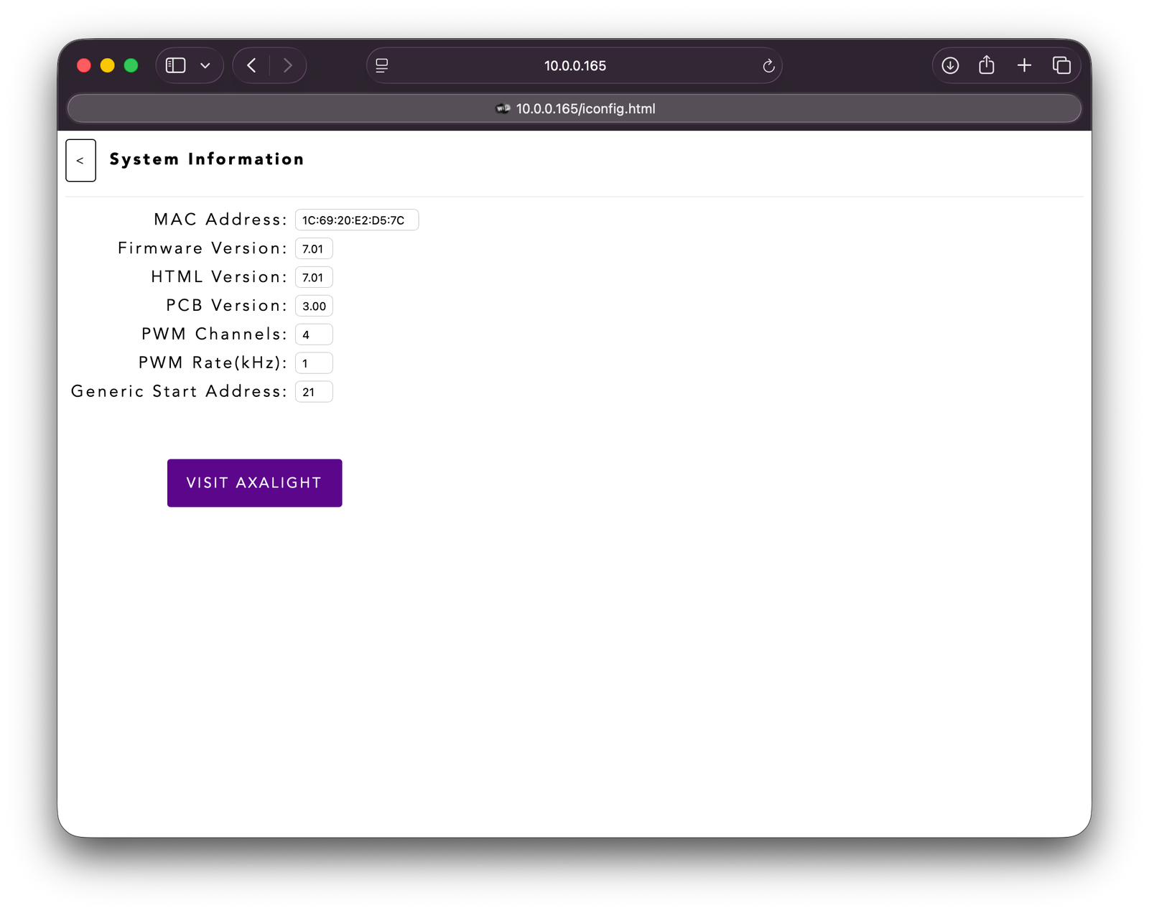Open the page reader icon in address bar
Screen dimensions: 1149x913
click(x=382, y=65)
